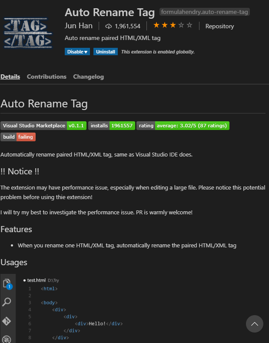Click the Uninstall button

point(106,52)
